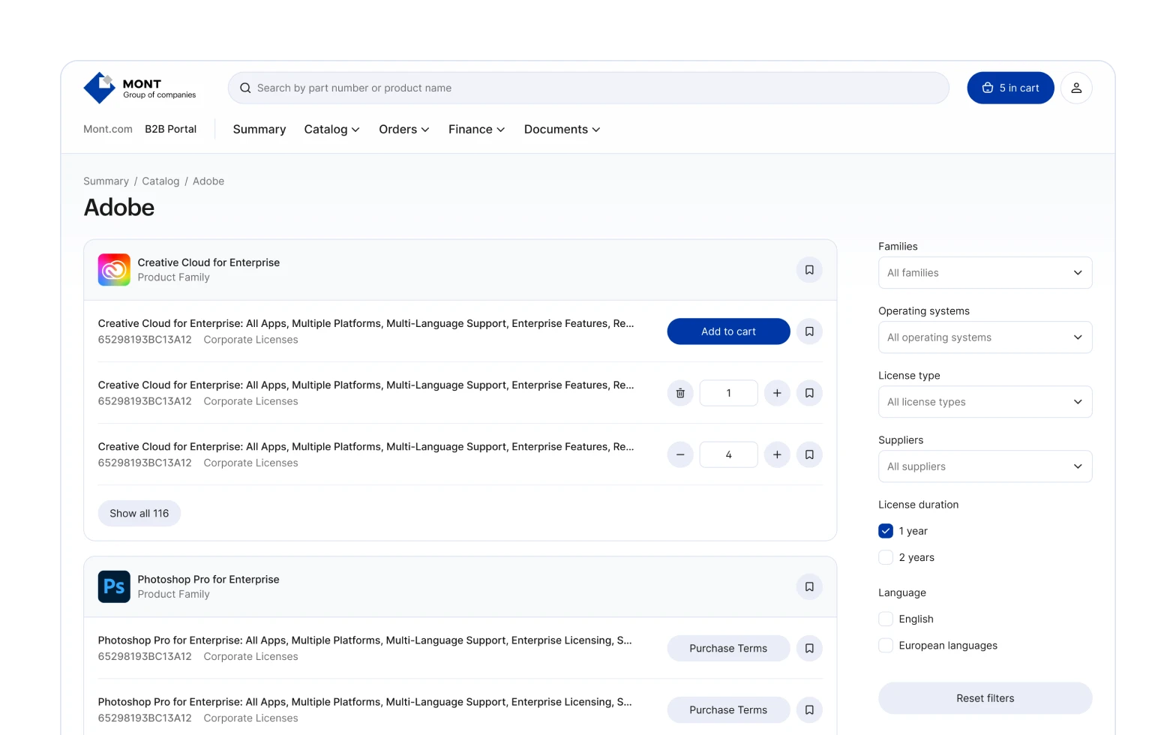The width and height of the screenshot is (1176, 735).
Task: Bookmark the Creative Cloud for Enterprise family
Action: point(809,270)
